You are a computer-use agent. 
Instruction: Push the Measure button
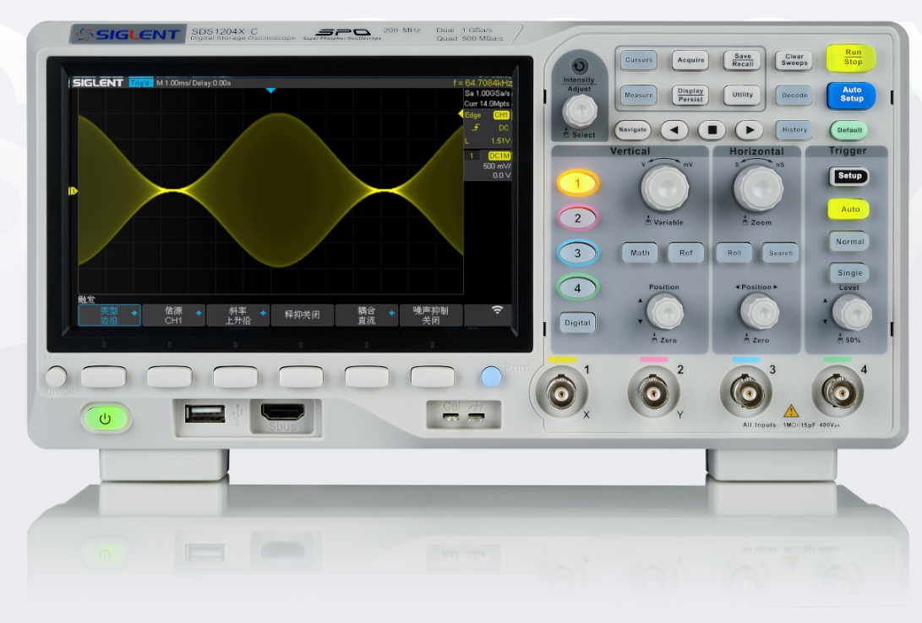coord(639,95)
